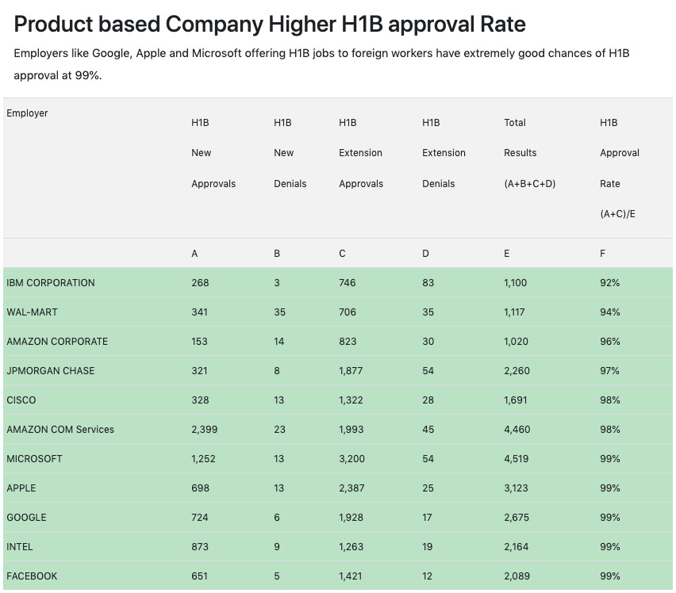This screenshot has width=676, height=593.
Task: Click the "JPMORGAN CHASE" employer name
Action: pyautogui.click(x=51, y=371)
